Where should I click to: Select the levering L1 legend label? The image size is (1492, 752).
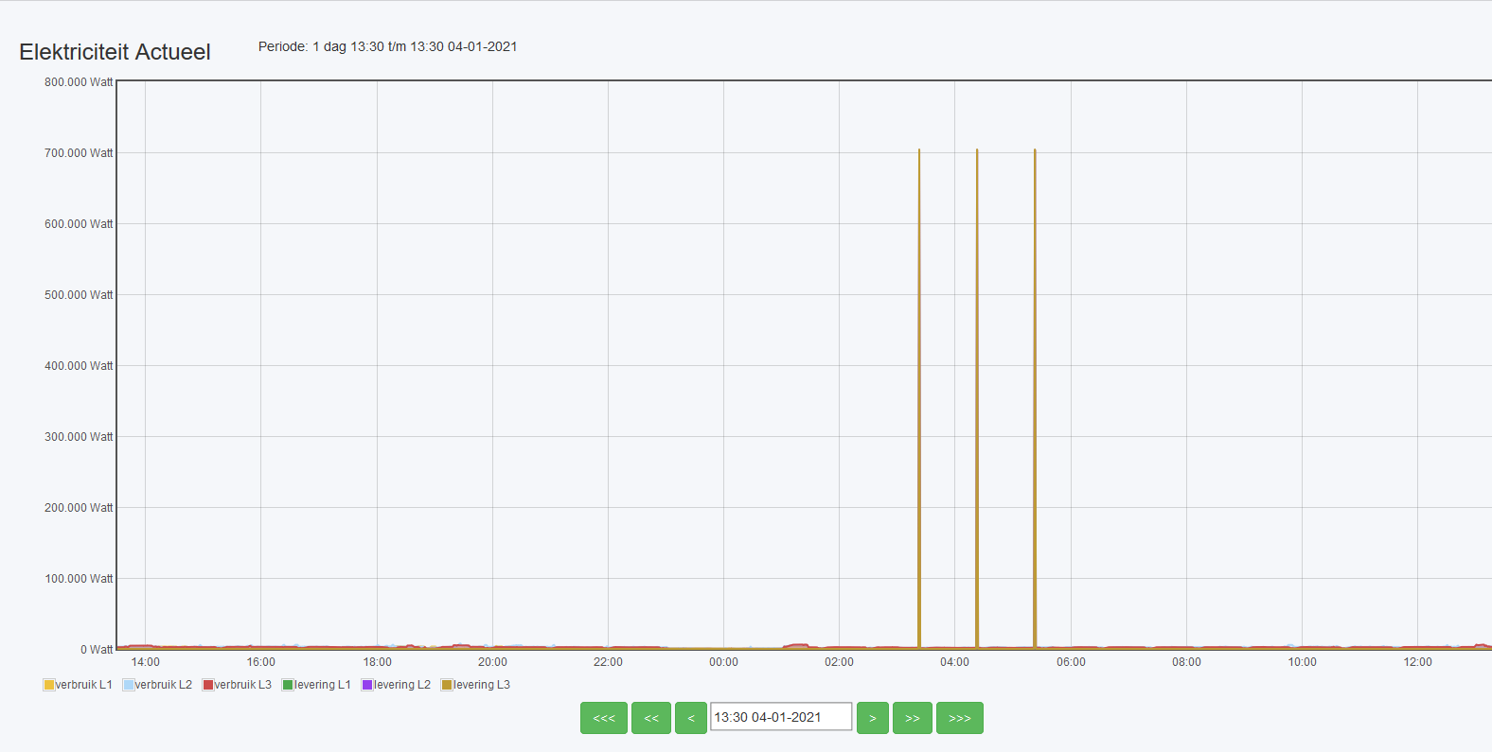click(323, 685)
